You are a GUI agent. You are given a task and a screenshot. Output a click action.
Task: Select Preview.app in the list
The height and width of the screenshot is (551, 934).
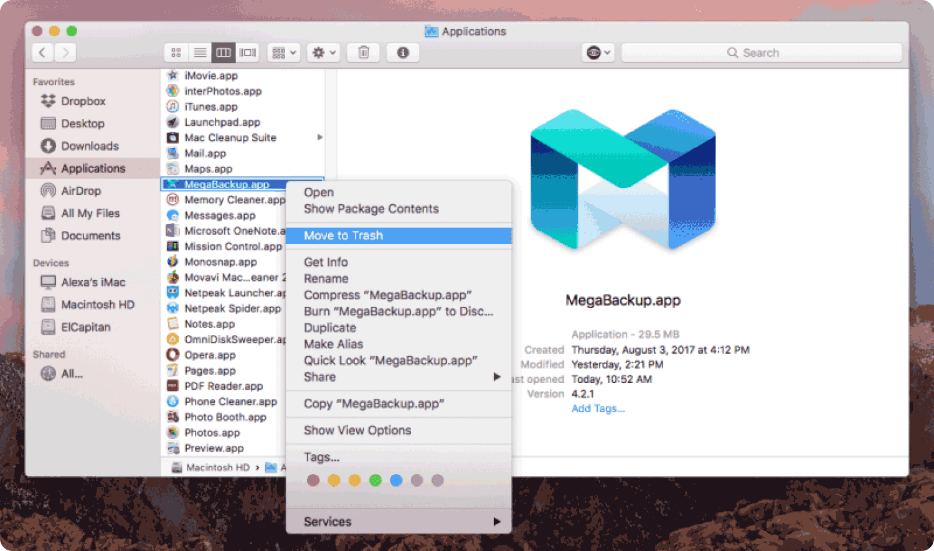[x=214, y=448]
